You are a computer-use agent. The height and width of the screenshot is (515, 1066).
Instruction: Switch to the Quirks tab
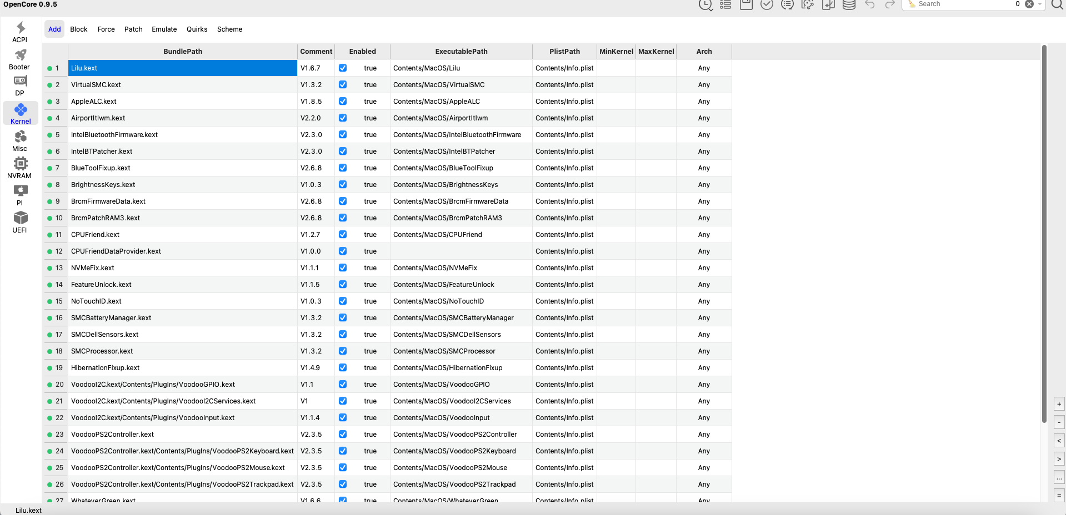[197, 29]
